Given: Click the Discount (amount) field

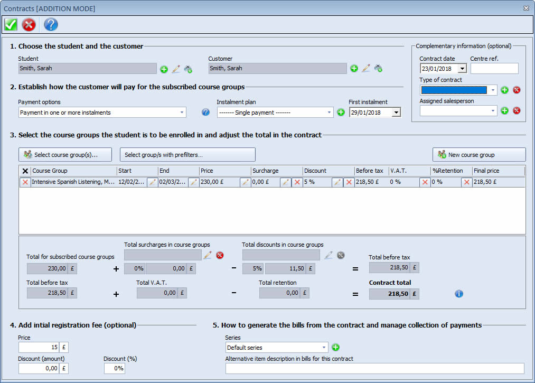Looking at the screenshot, I should click(x=39, y=368).
